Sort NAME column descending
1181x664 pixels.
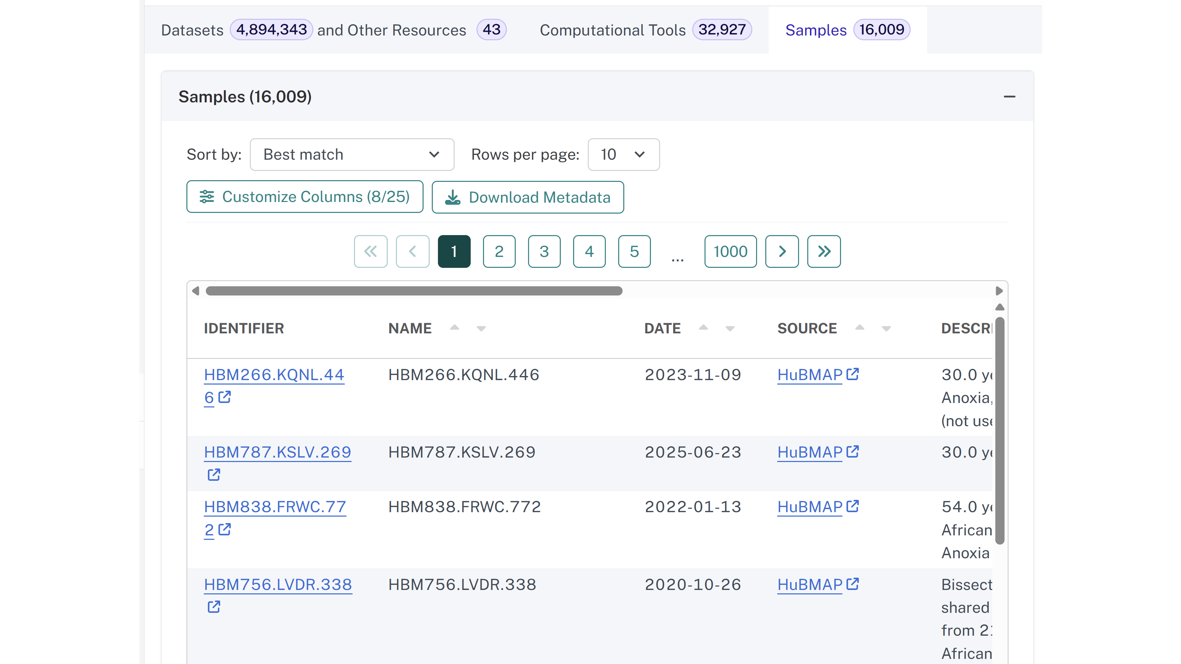481,329
